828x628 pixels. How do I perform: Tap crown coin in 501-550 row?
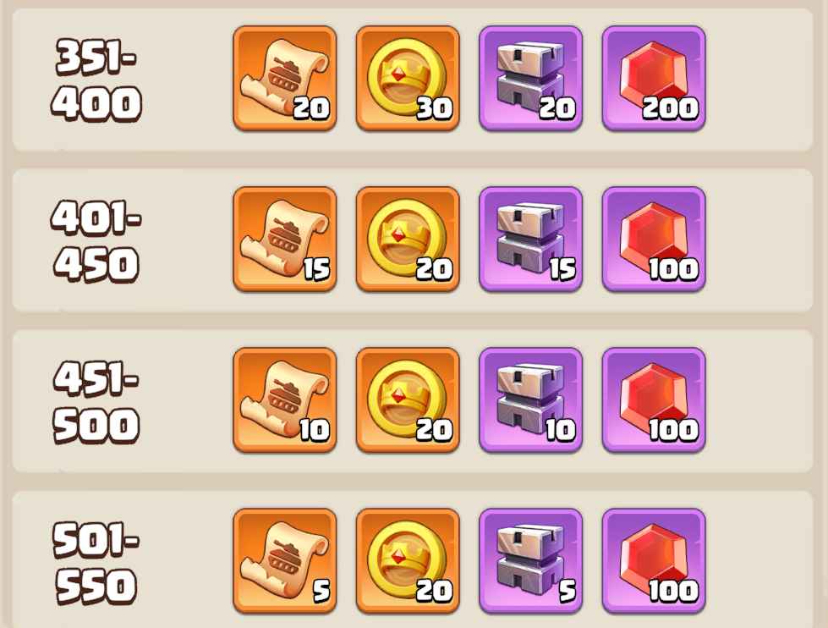pos(408,561)
